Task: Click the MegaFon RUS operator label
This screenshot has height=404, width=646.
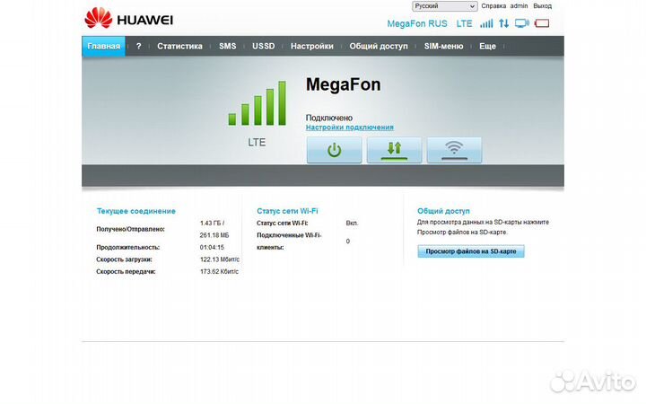Action: coord(417,24)
